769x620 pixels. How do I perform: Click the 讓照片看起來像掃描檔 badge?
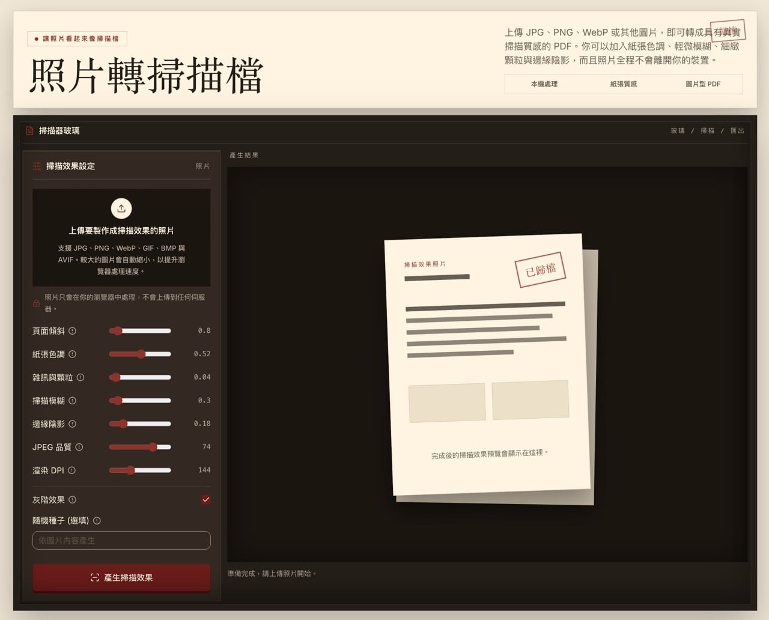pyautogui.click(x=77, y=39)
